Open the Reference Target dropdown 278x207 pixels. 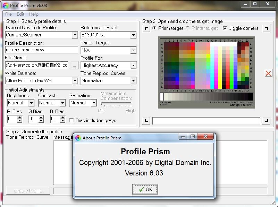click(133, 35)
